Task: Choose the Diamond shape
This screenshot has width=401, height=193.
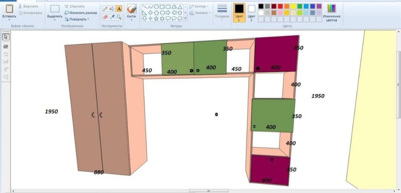Action: (150, 12)
